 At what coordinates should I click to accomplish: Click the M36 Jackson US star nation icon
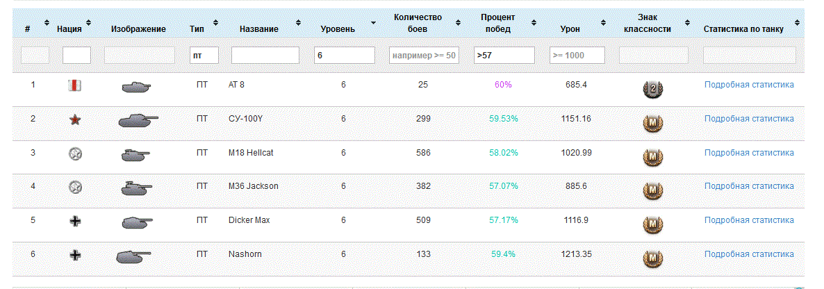click(x=75, y=188)
